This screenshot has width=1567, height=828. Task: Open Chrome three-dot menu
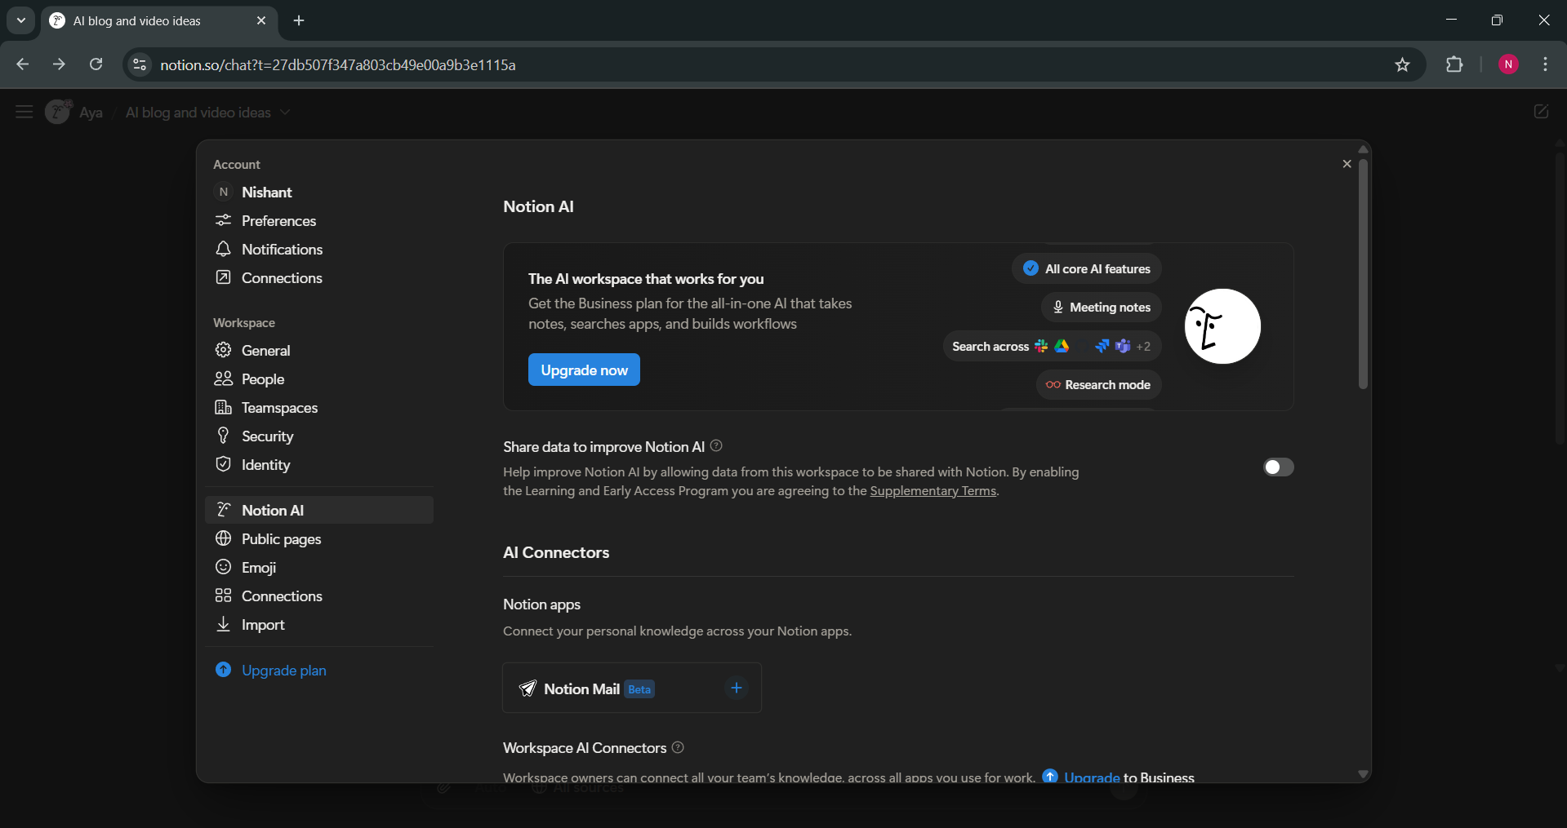coord(1546,64)
